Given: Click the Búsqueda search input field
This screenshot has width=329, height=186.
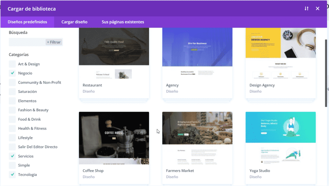Looking at the screenshot, I should (27, 42).
